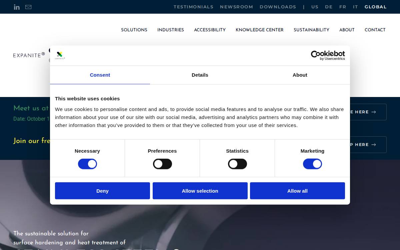Open the Downloads link
The image size is (400, 250).
278,7
